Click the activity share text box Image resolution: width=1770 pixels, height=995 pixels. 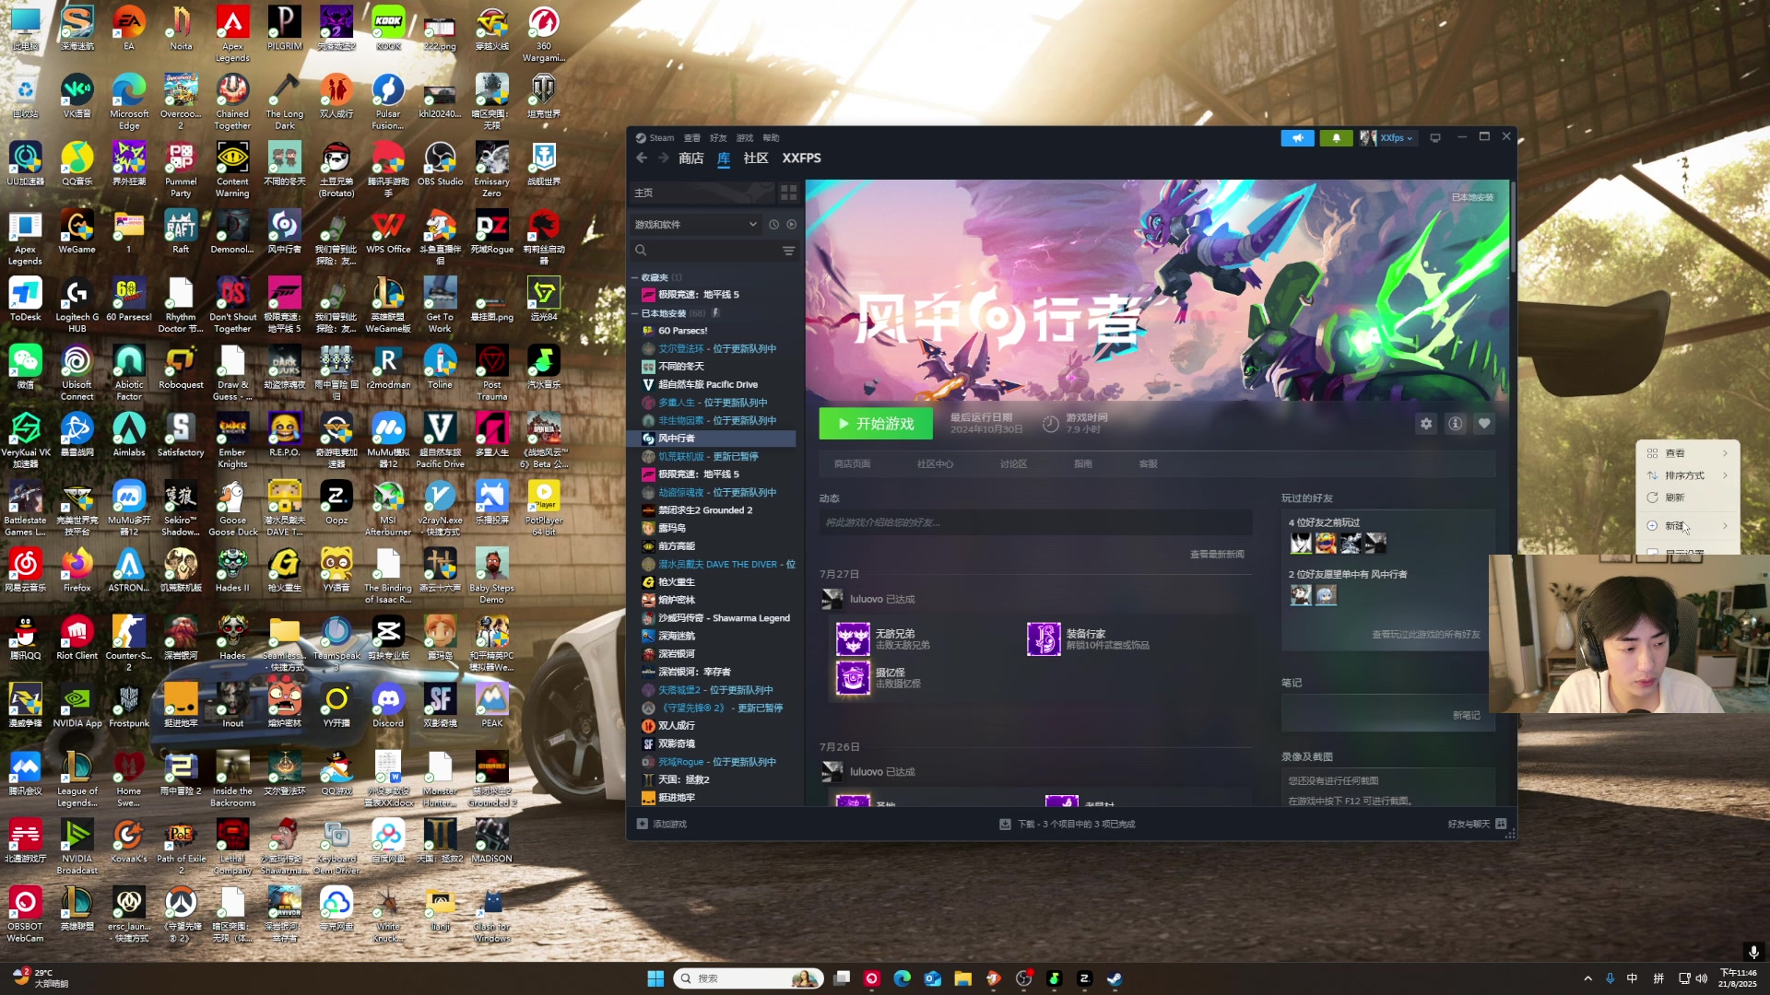coord(1035,523)
